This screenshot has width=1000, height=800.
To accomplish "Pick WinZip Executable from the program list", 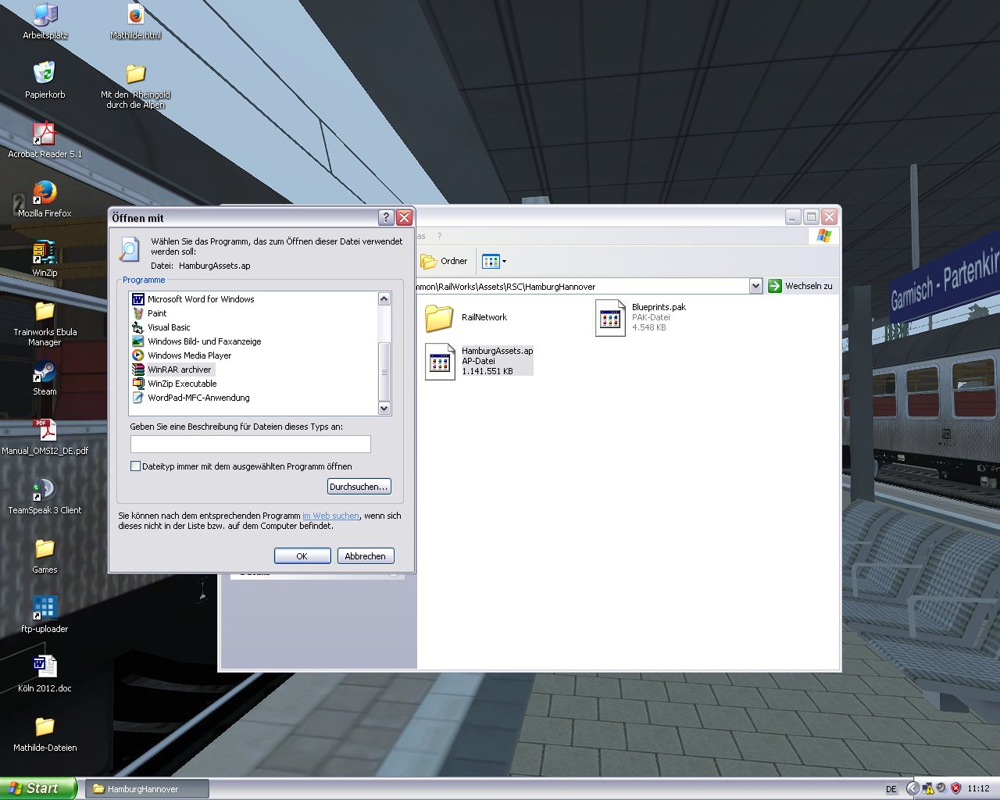I will click(x=175, y=384).
